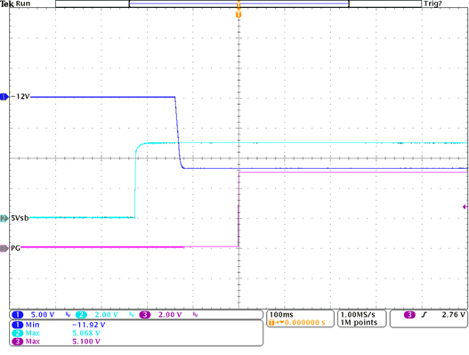Click the 2.76 V trigger level value
This screenshot has height=355, width=469.
454,315
